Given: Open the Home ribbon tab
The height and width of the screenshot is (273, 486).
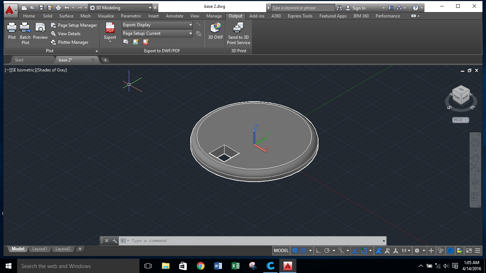Looking at the screenshot, I should click(29, 16).
